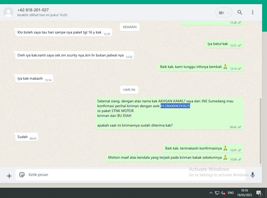267x198 pixels.
Task: Click highlighted AWB number 012860008393825
Action: 175,106
